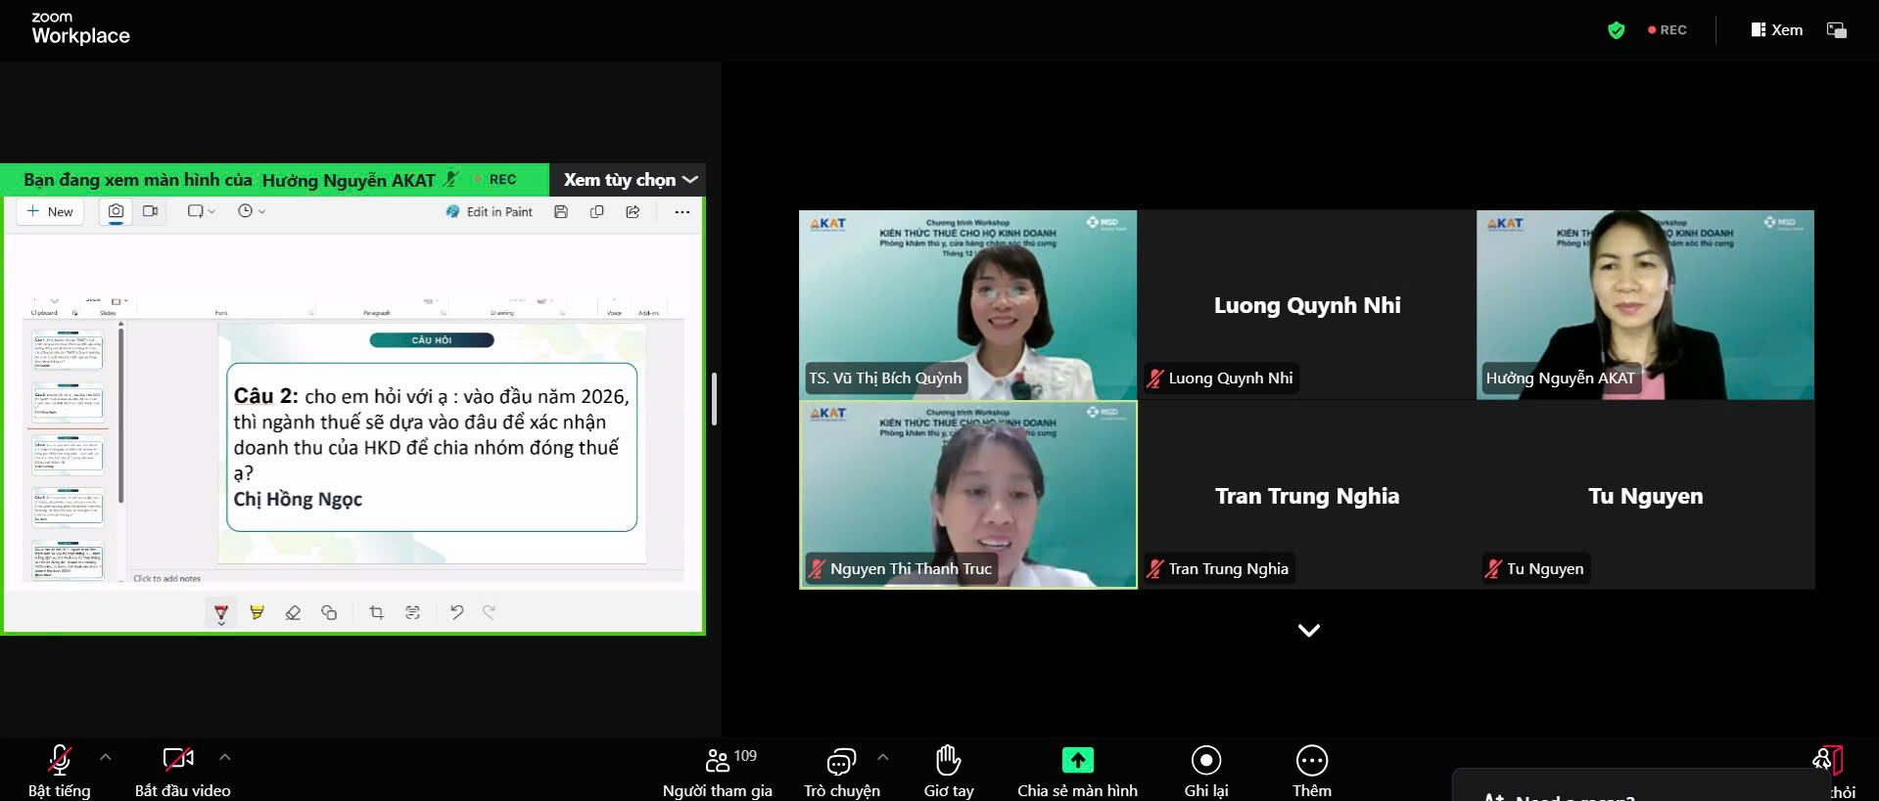Select TS. Vũ Thị Bích Quỳnh video tile
This screenshot has width=1879, height=801.
[x=967, y=304]
